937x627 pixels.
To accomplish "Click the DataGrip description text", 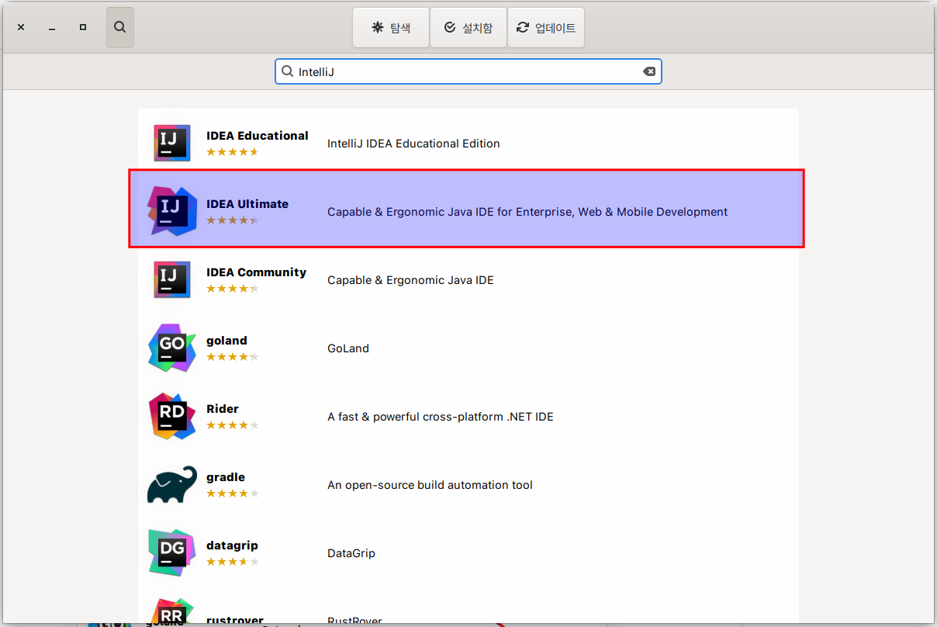I will click(x=351, y=553).
